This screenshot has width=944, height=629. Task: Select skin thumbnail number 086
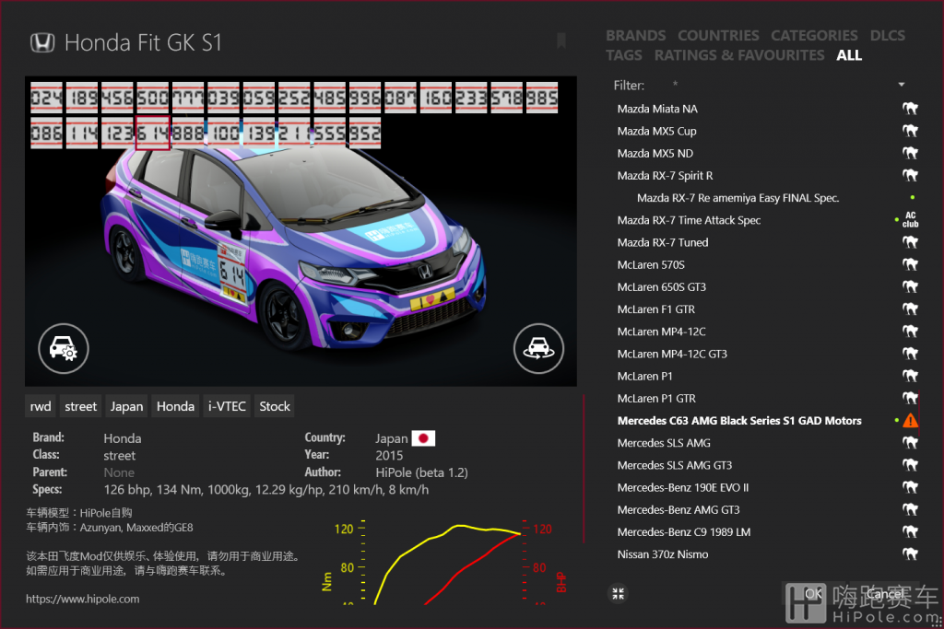tap(46, 133)
